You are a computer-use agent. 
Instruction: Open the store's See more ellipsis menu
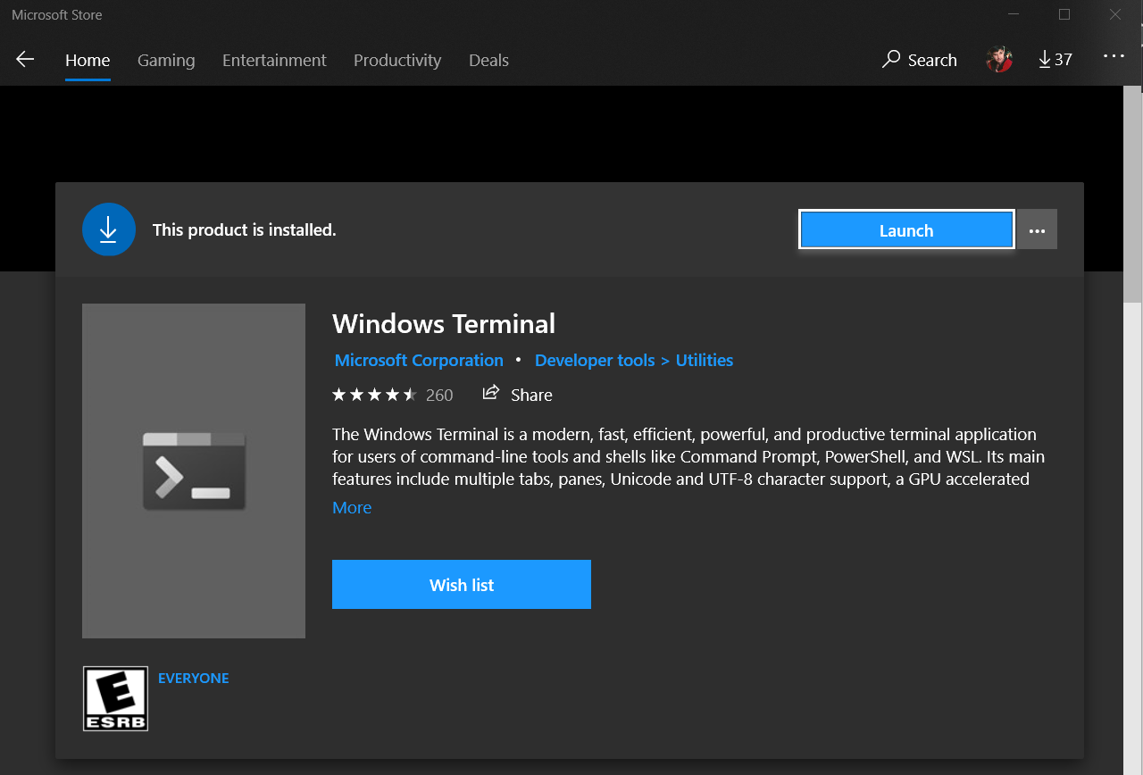click(x=1114, y=56)
